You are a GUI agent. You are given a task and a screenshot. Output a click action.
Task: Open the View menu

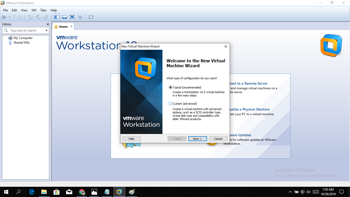coord(24,10)
